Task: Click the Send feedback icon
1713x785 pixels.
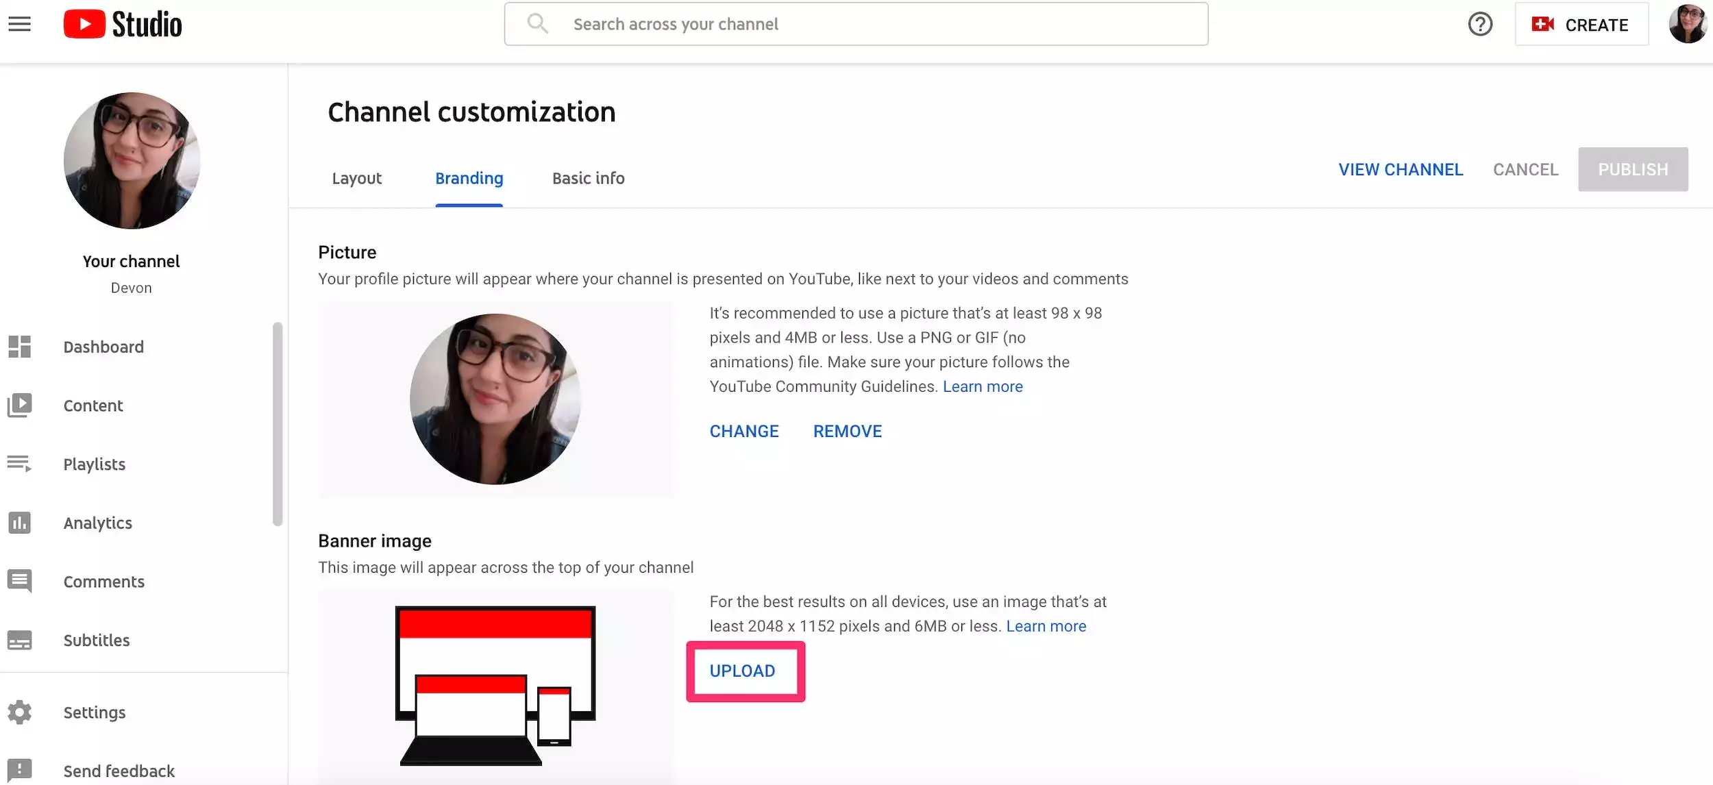Action: [x=19, y=770]
